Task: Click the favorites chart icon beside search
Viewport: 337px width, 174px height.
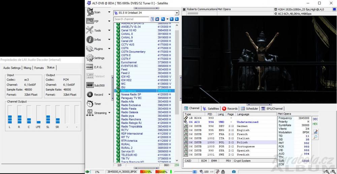Action: pos(157,19)
